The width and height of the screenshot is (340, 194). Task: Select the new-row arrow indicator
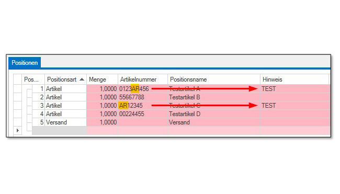(x=18, y=131)
